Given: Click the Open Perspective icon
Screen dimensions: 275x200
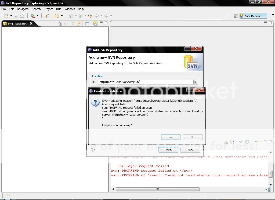Looking at the screenshot, I should coord(236,16).
